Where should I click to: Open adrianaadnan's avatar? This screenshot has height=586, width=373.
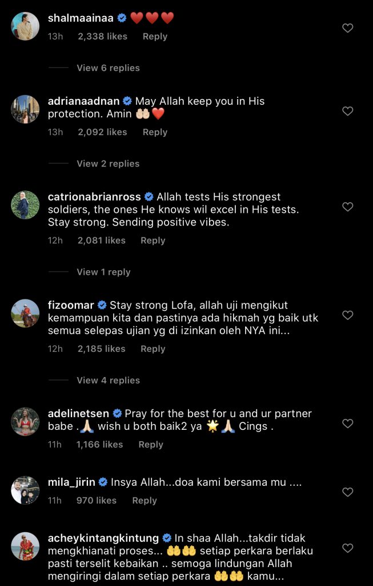coord(25,109)
